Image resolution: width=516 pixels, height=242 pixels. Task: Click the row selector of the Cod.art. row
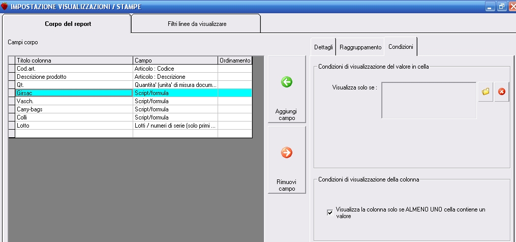(x=12, y=69)
